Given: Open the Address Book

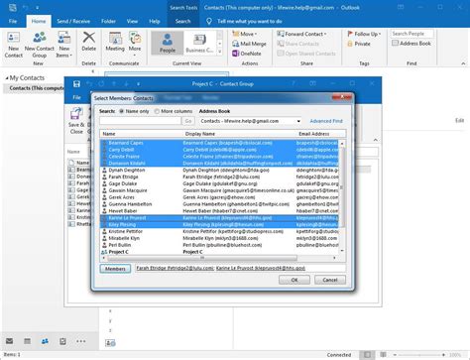Looking at the screenshot, I should 411,44.
